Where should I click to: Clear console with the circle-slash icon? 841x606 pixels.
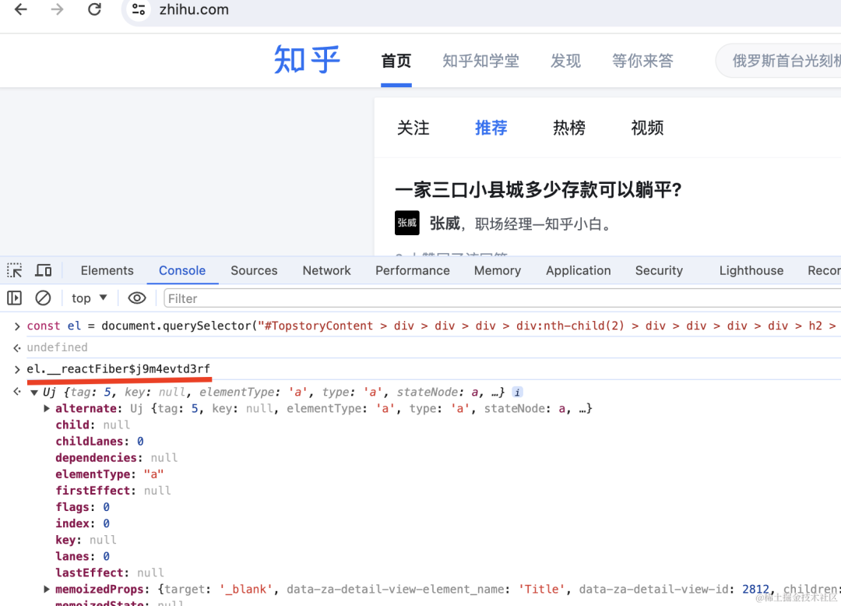tap(43, 298)
